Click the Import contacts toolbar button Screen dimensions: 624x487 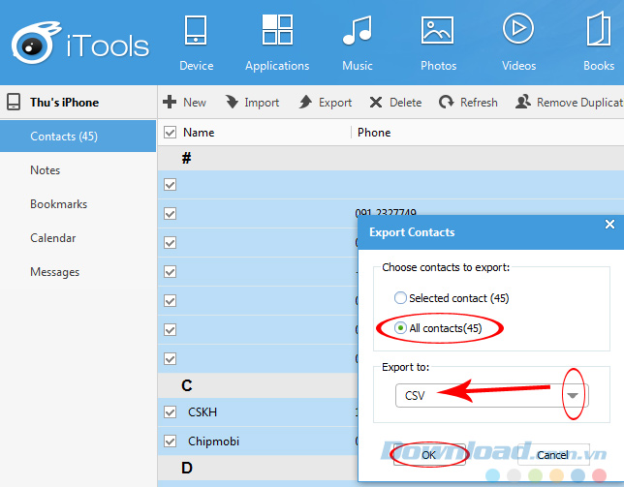coord(252,103)
